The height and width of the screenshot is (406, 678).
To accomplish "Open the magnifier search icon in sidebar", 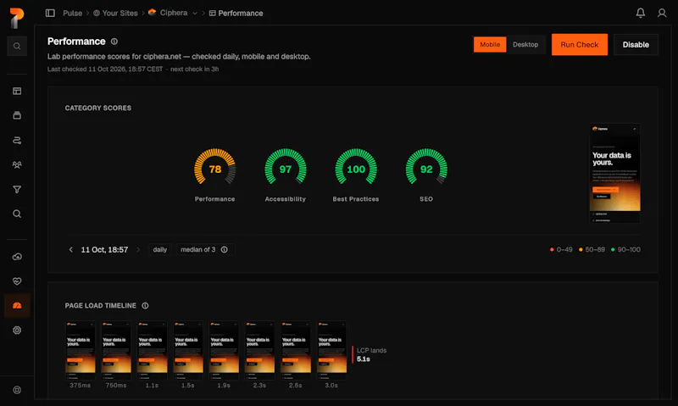I will click(x=17, y=214).
